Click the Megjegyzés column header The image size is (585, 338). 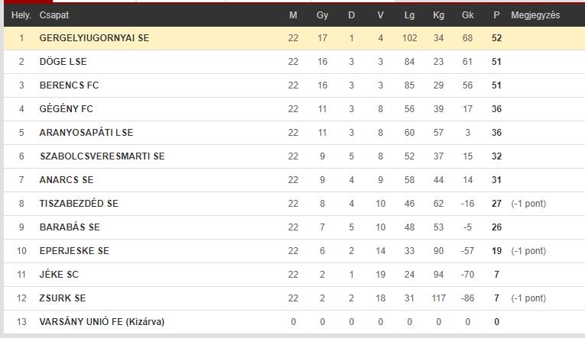click(535, 15)
